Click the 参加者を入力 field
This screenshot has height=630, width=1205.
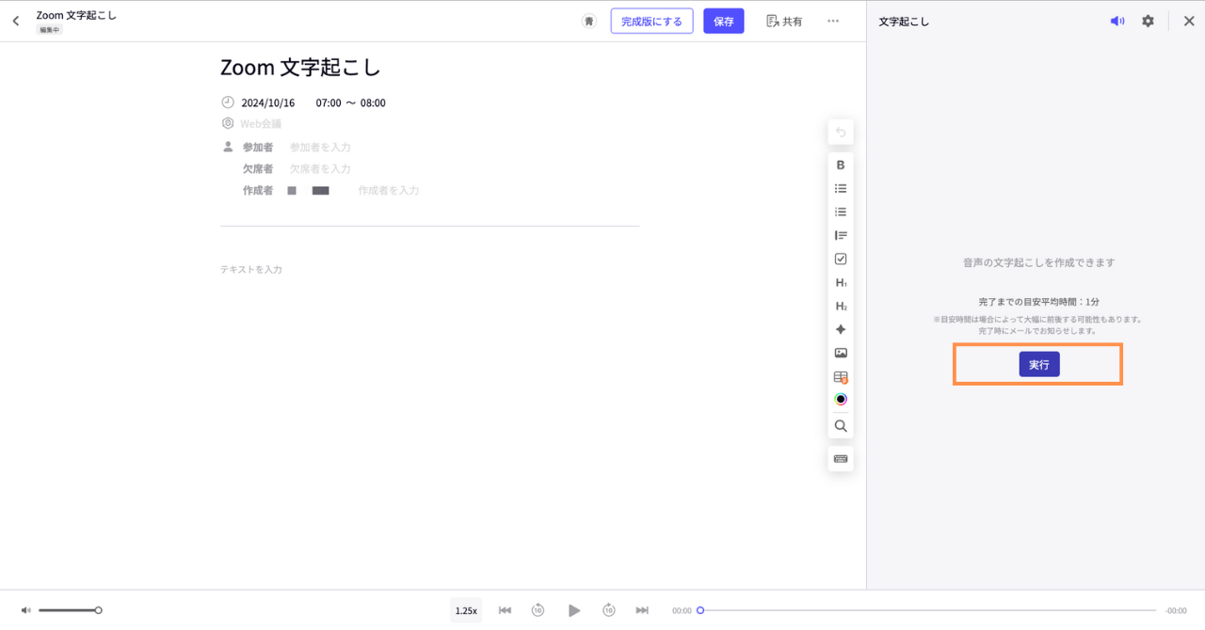pyautogui.click(x=320, y=148)
